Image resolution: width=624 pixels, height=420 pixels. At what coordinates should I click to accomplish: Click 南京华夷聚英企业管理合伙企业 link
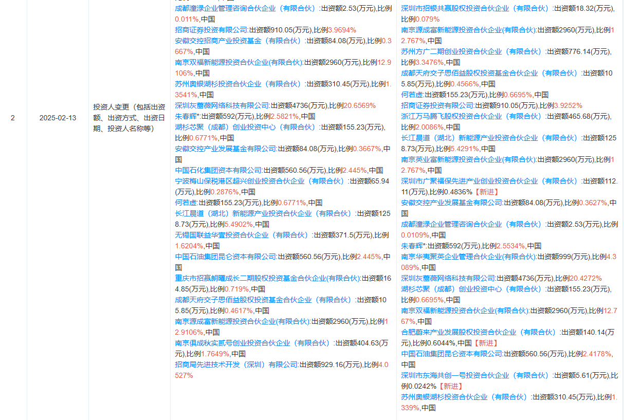click(468, 257)
